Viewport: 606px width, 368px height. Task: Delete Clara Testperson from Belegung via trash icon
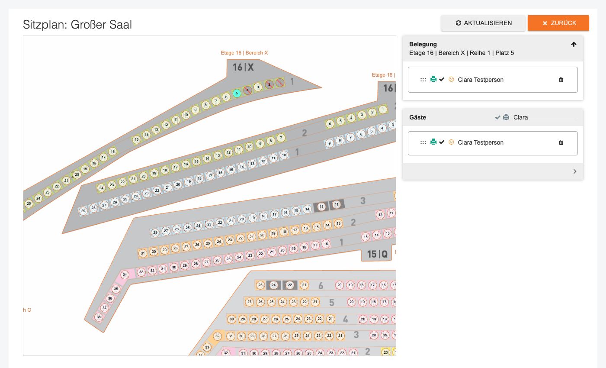tap(561, 80)
